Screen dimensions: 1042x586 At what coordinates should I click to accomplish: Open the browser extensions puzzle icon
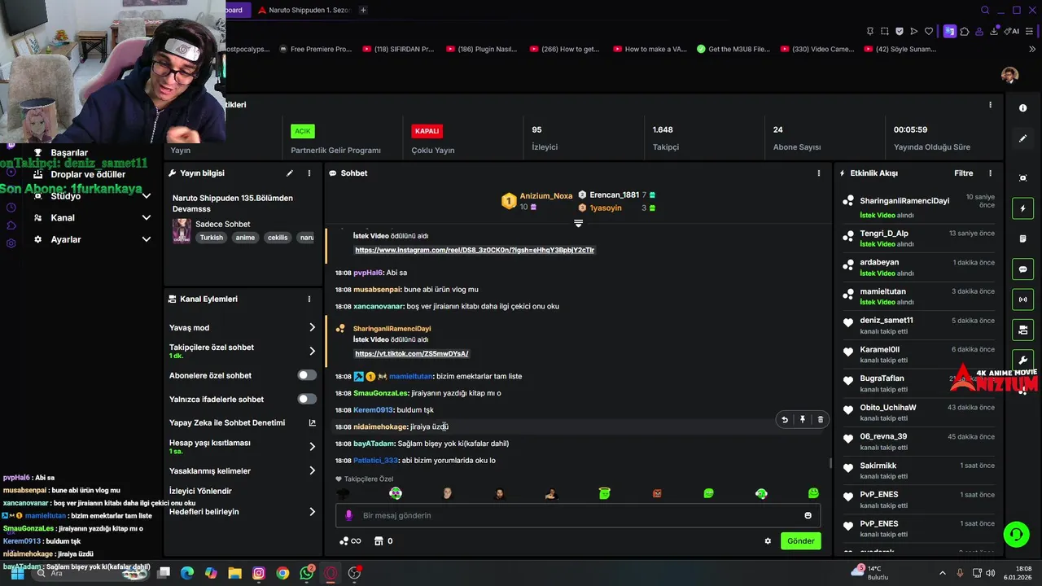[965, 31]
